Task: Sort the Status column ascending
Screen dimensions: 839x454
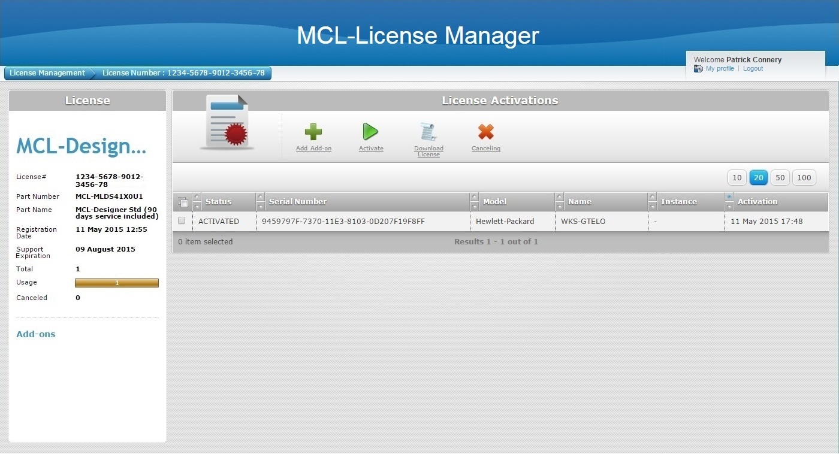Action: pos(197,197)
